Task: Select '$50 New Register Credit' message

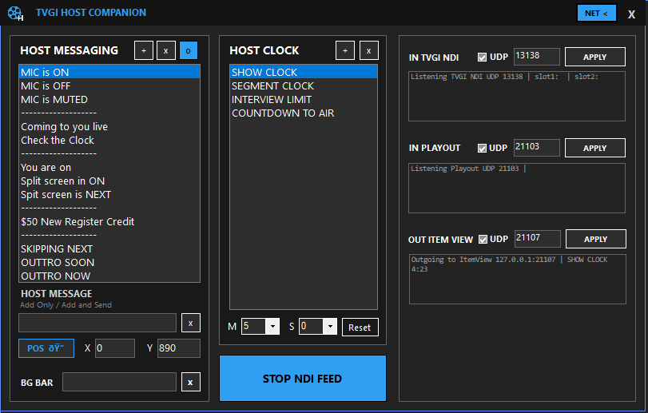Action: (109, 222)
